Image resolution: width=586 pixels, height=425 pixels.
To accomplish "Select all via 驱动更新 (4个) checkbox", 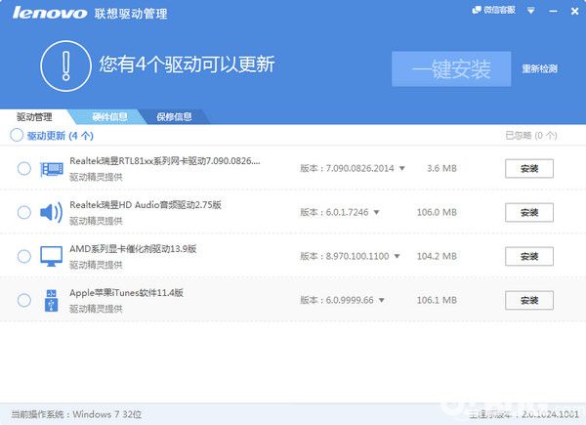I will [x=17, y=135].
